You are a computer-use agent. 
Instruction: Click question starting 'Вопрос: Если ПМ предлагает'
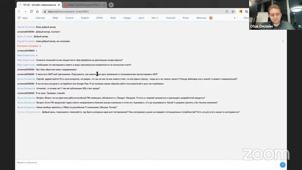point(127,103)
